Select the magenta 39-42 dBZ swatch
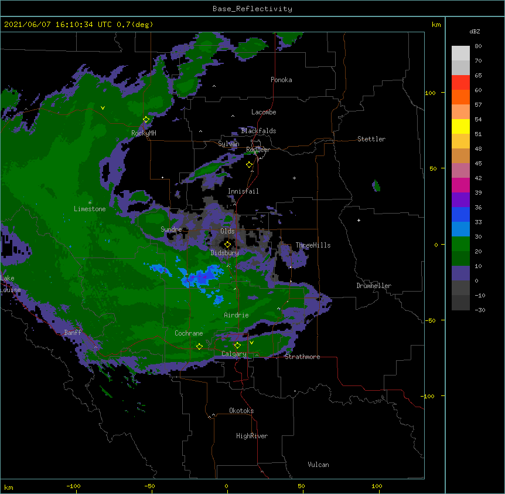The image size is (505, 494). tap(460, 185)
